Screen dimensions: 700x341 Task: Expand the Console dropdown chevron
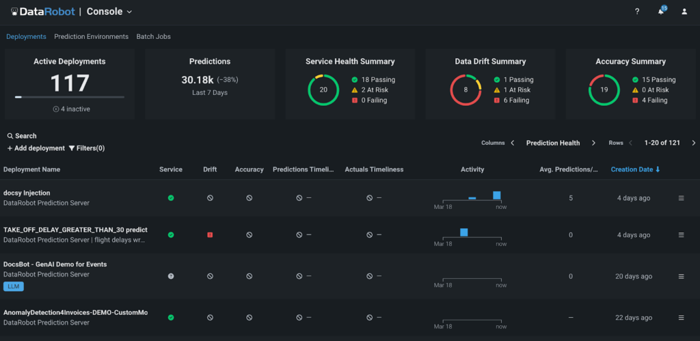[x=129, y=12]
